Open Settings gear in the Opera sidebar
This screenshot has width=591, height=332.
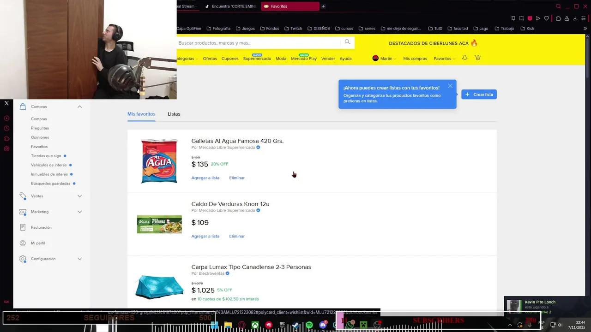pos(6,148)
